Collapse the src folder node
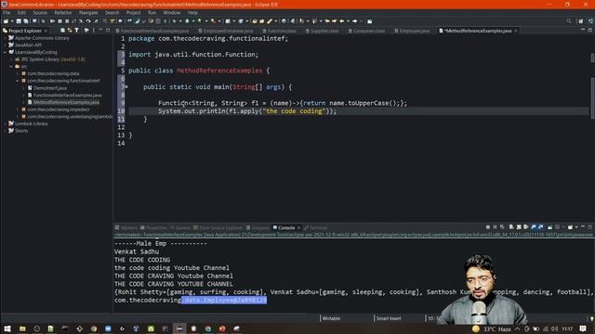595x334 pixels. point(11,66)
